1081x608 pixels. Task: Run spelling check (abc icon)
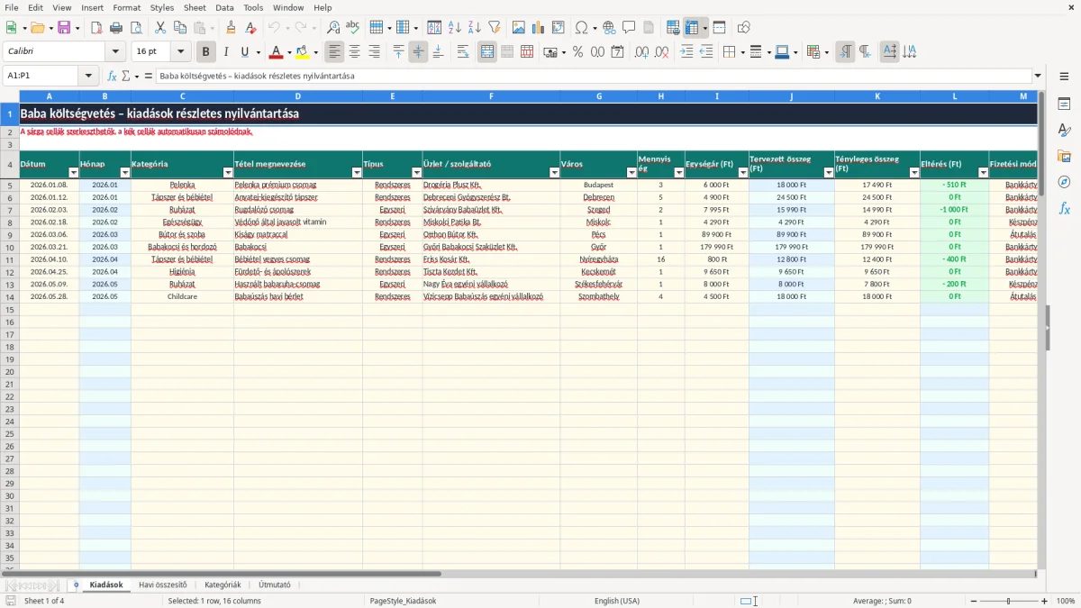[352, 28]
